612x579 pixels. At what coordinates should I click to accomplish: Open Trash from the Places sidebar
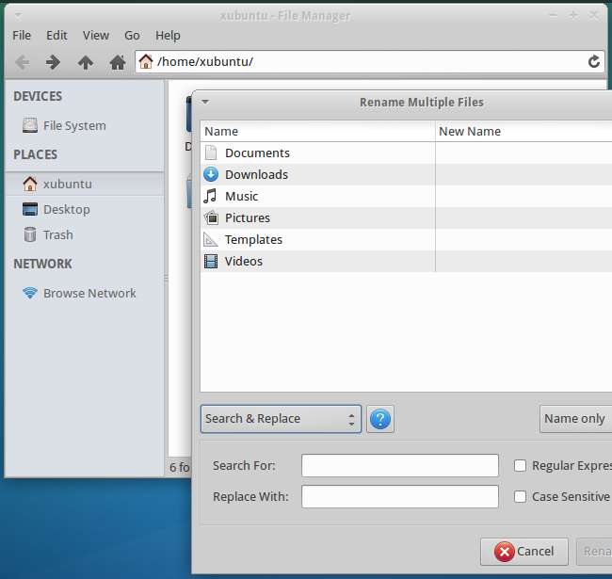point(57,234)
